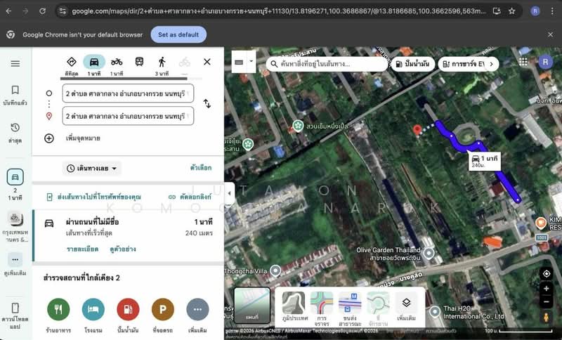
Task: Click the search along route field
Action: (x=327, y=64)
